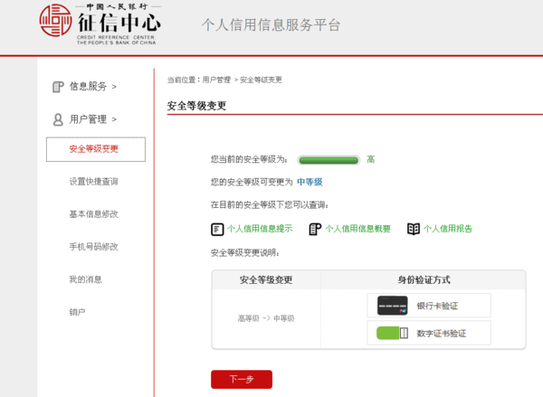Click the 个人信用报告 book icon
This screenshot has height=397, width=543.
(414, 229)
